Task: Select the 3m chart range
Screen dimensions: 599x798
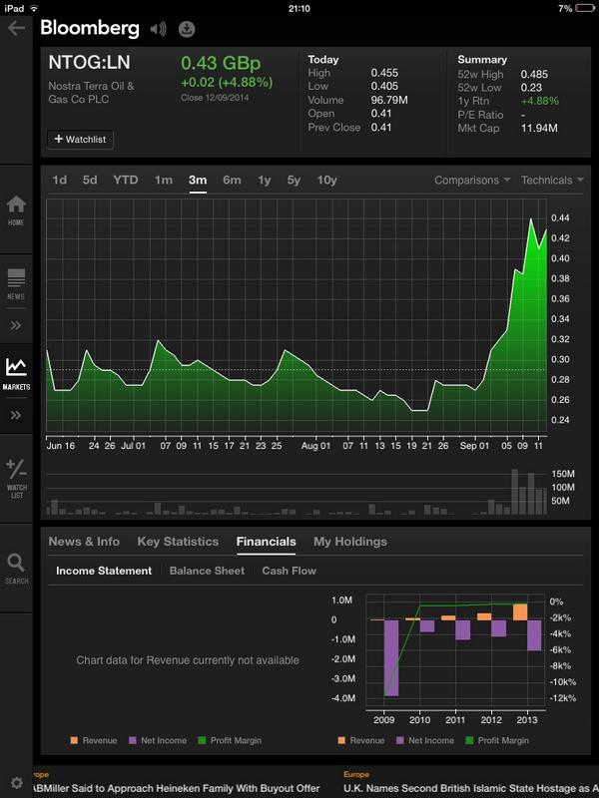Action: point(198,181)
